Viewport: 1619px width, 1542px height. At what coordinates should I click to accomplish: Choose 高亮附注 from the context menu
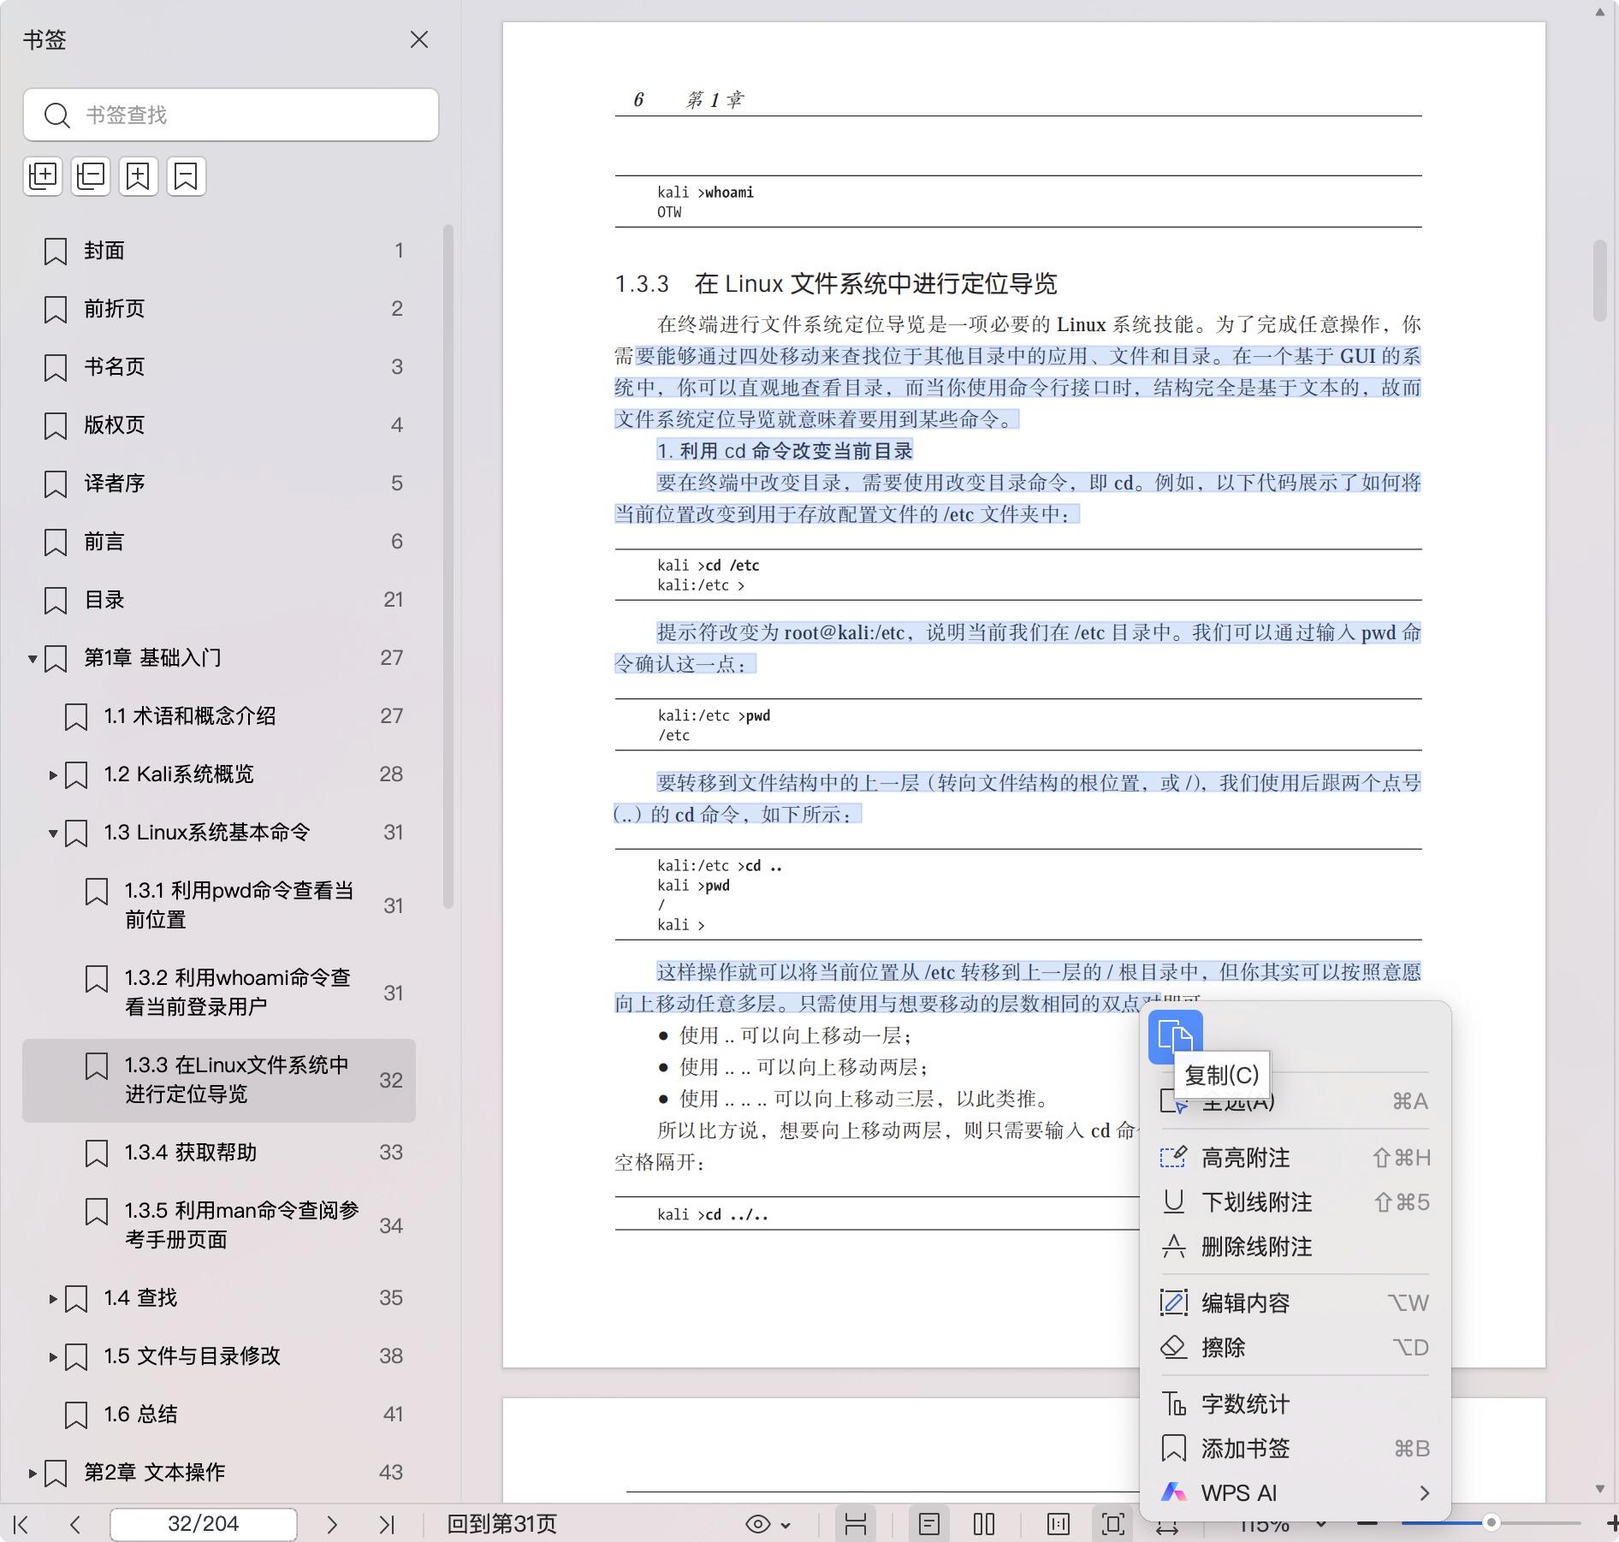[1245, 1158]
